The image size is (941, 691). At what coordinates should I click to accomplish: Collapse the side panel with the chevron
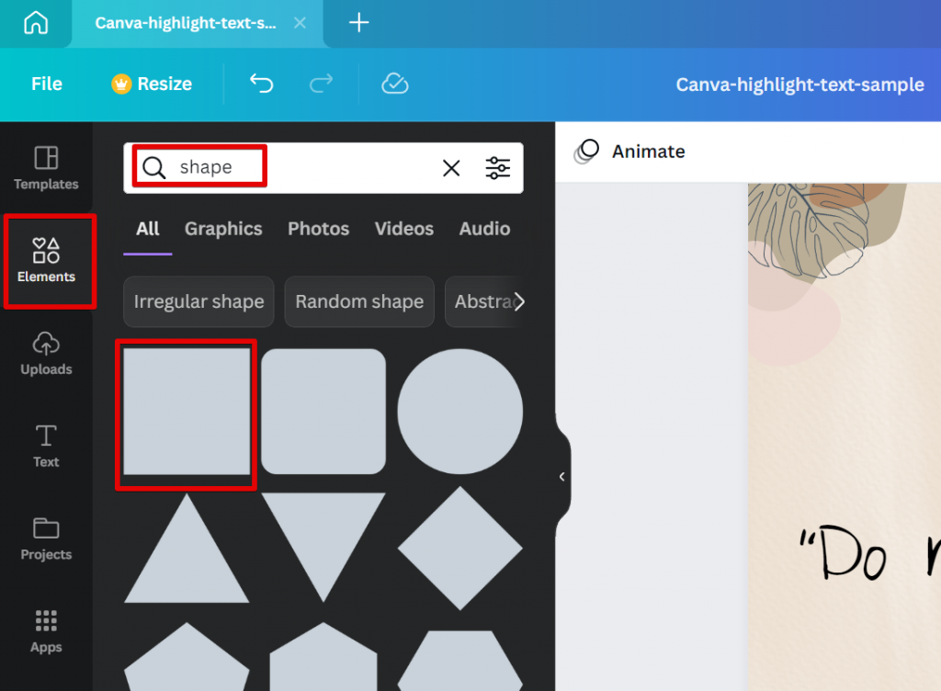tap(561, 476)
